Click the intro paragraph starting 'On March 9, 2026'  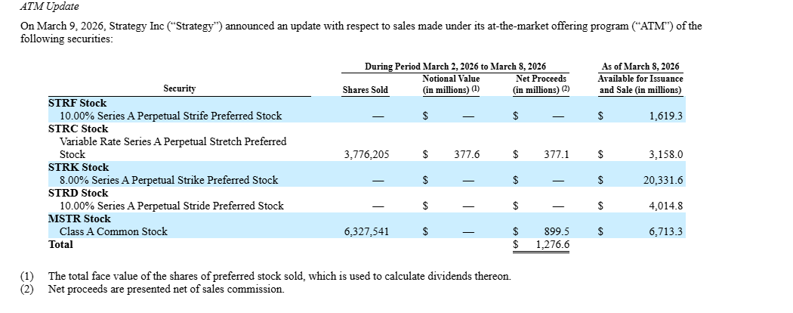tap(361, 32)
